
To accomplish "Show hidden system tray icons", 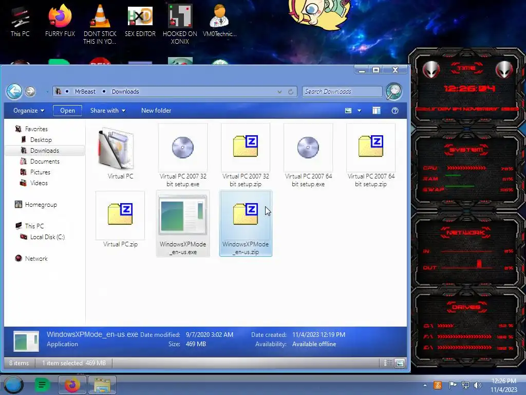I will click(x=425, y=385).
